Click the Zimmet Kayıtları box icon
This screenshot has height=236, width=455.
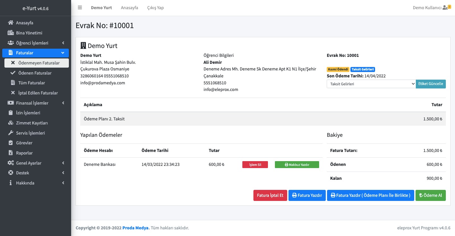pyautogui.click(x=11, y=123)
